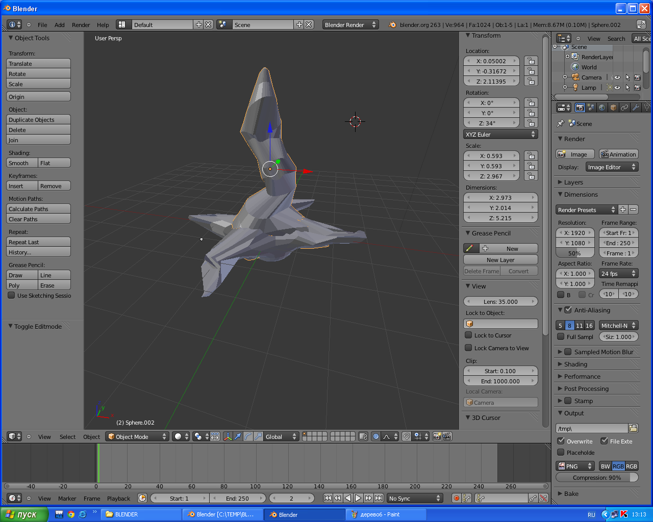Toggle the Lamp visibility eye in the outliner

click(617, 88)
